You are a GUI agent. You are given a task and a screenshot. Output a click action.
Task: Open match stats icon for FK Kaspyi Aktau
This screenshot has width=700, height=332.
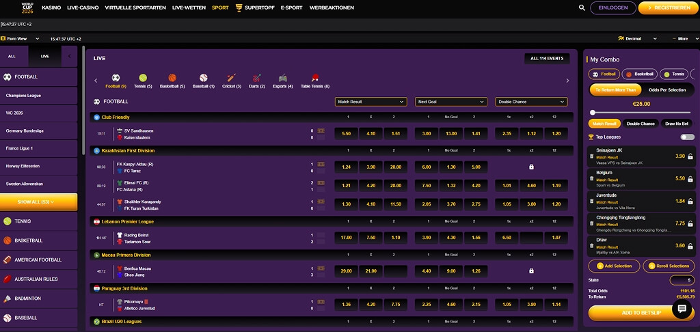[x=321, y=164]
